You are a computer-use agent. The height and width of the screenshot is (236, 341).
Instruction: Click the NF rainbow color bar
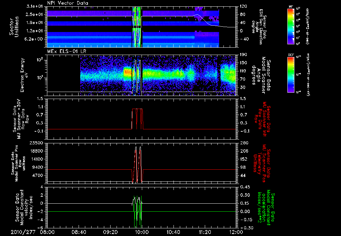291,26
